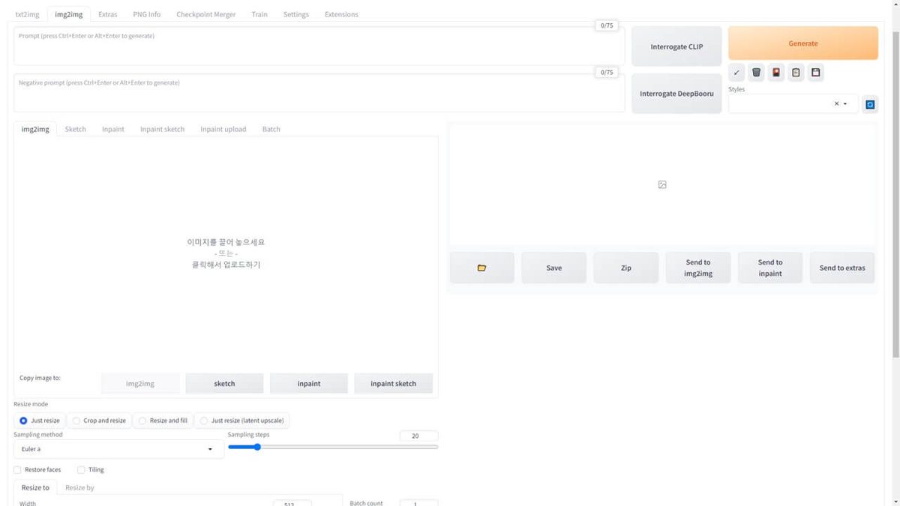Select the Resize and fill option
This screenshot has width=900, height=506.
pyautogui.click(x=163, y=421)
